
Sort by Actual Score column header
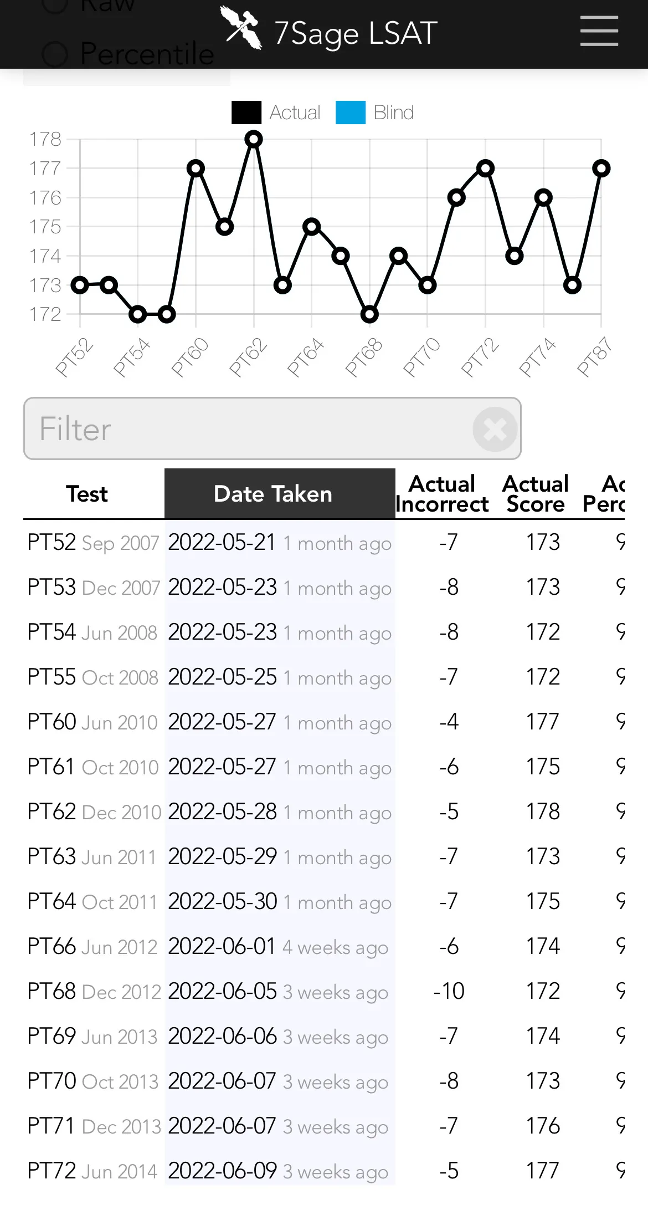(535, 494)
